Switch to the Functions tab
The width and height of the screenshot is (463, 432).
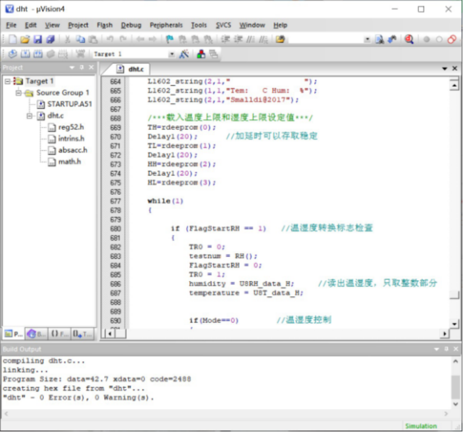click(x=60, y=334)
